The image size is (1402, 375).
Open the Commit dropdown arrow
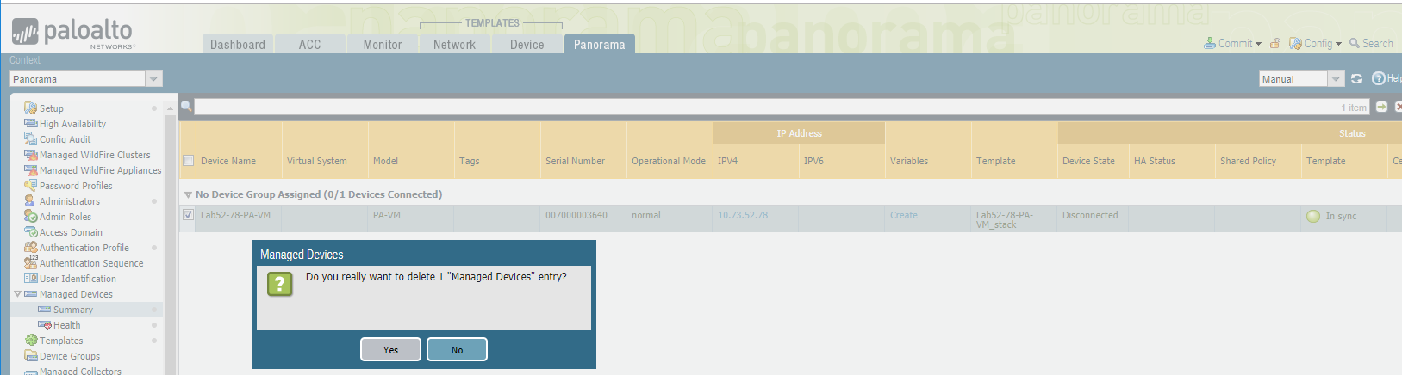(1258, 44)
